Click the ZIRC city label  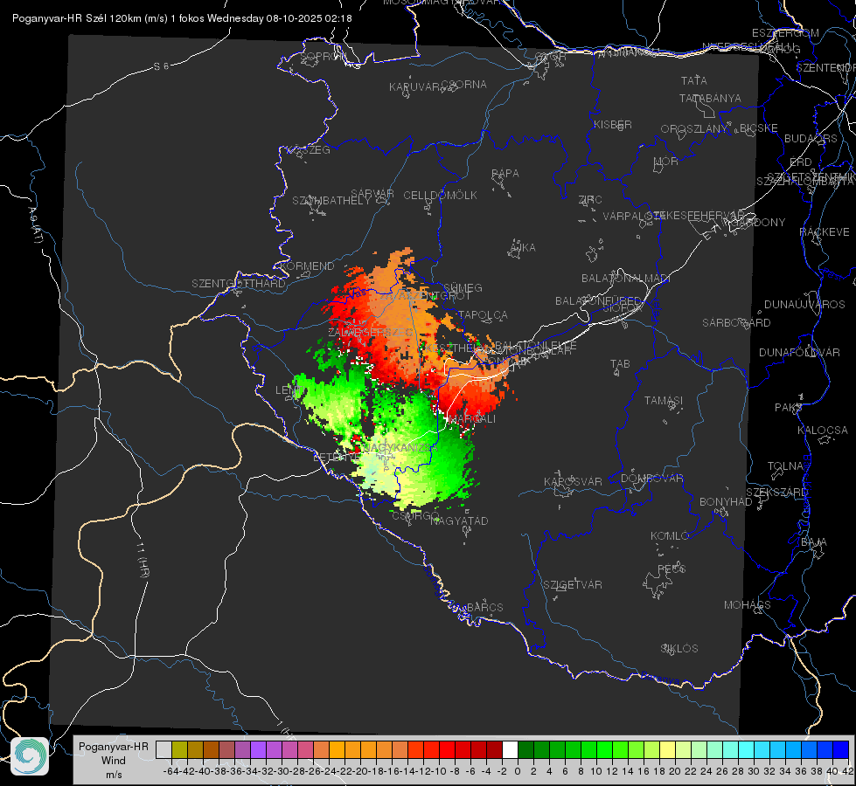click(590, 200)
